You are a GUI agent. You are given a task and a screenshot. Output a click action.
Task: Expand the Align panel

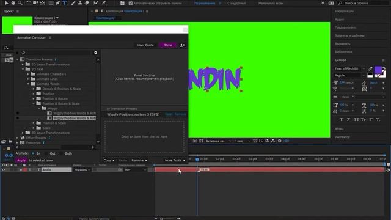click(343, 43)
